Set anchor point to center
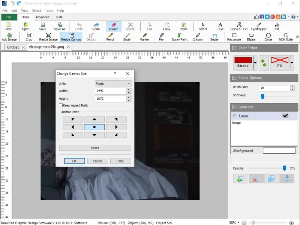 point(94,127)
